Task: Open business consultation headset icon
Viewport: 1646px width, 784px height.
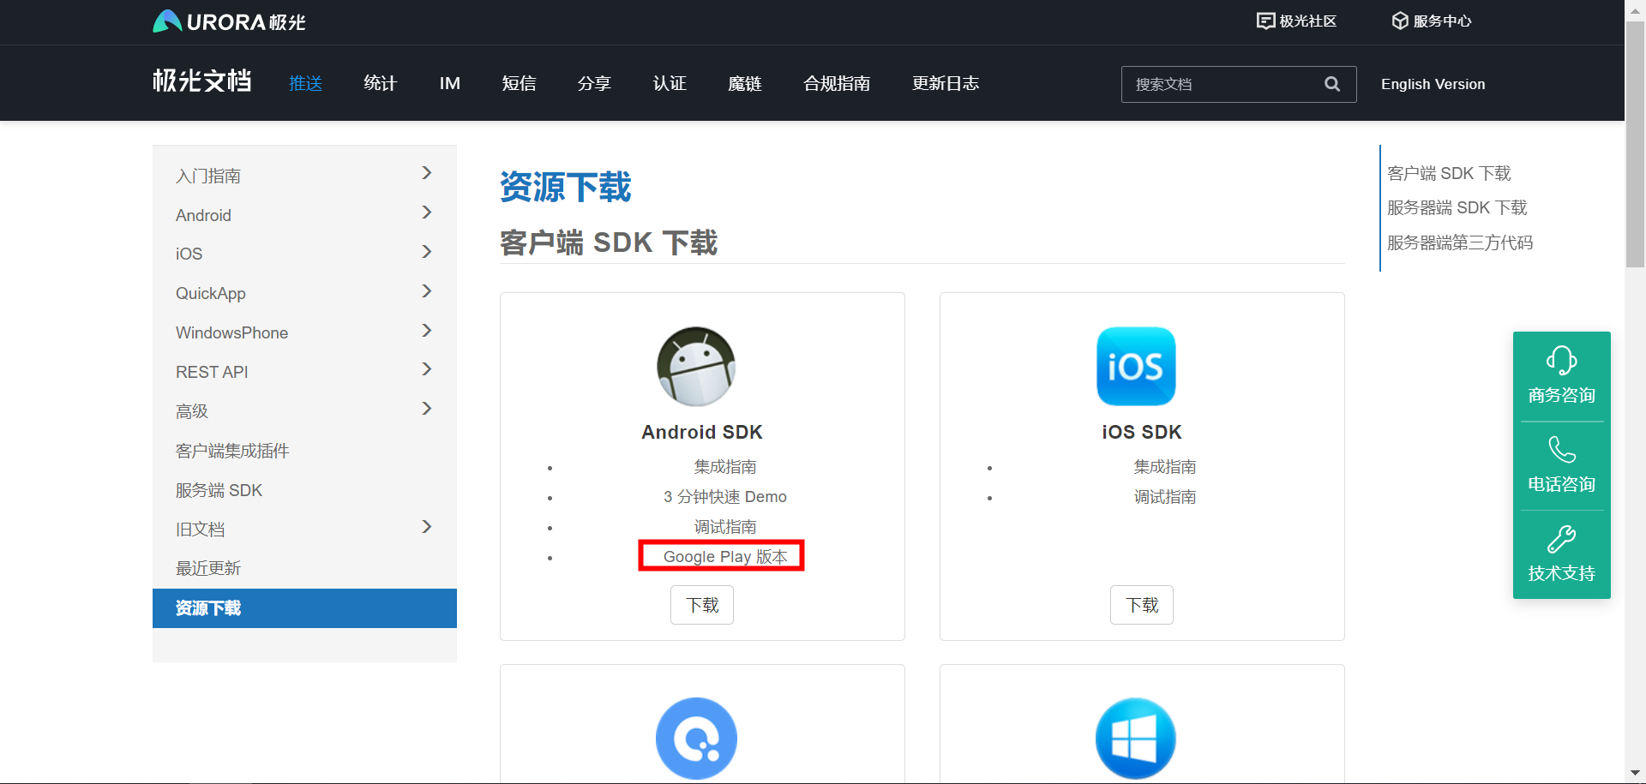Action: pos(1561,361)
